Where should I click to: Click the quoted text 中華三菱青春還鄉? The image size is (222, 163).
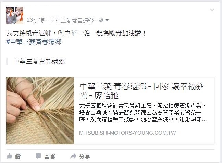39,62
